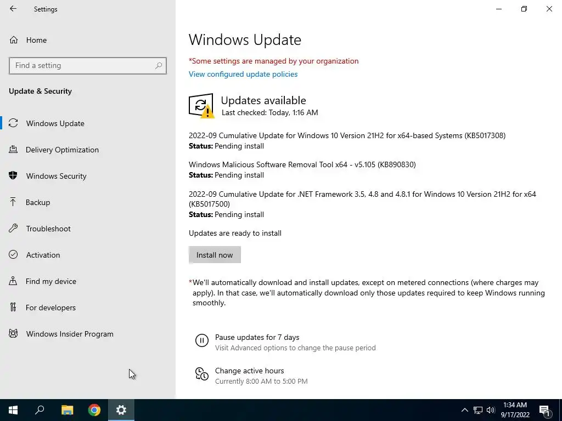Open File Explorer from the taskbar
This screenshot has width=562, height=421.
coord(67,410)
